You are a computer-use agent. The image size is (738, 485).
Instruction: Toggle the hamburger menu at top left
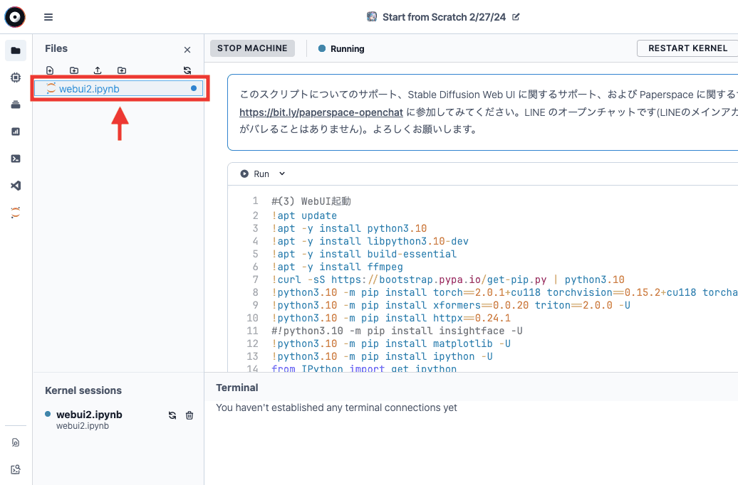(48, 16)
